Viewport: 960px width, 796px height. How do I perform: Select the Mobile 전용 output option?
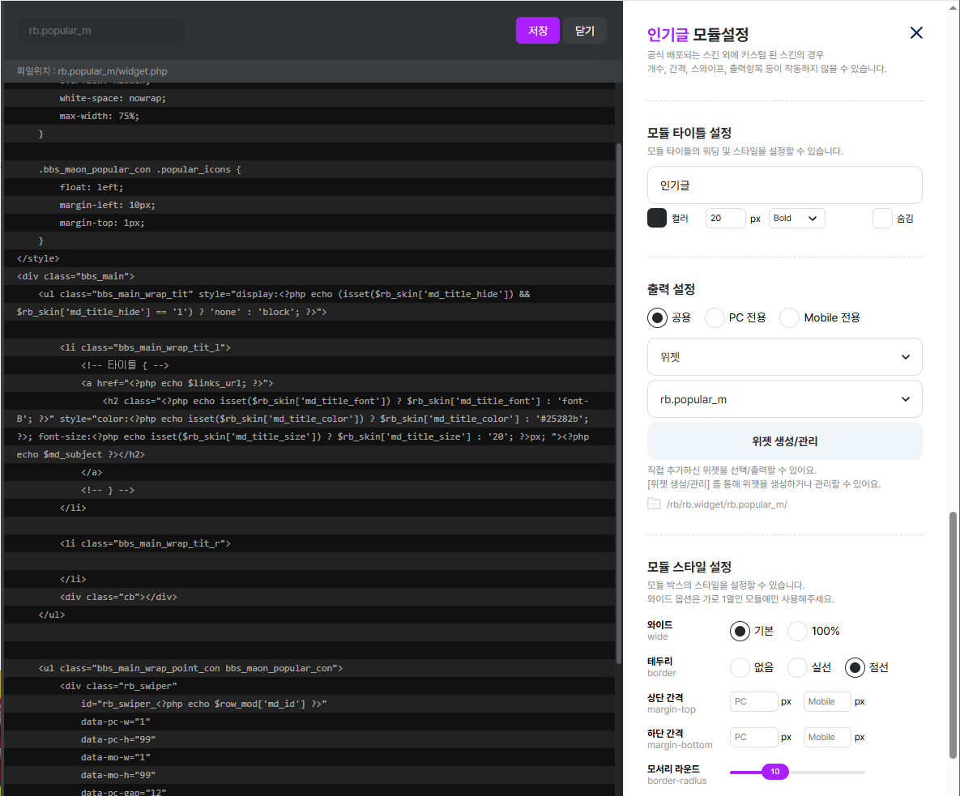[x=789, y=317]
